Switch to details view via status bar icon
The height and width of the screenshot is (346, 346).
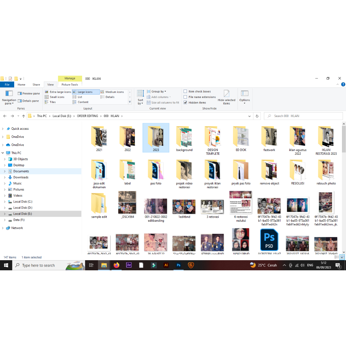(x=337, y=257)
